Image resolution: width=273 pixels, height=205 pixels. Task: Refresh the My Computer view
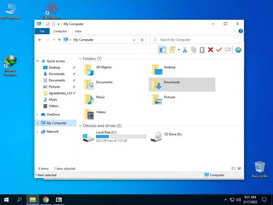142,40
